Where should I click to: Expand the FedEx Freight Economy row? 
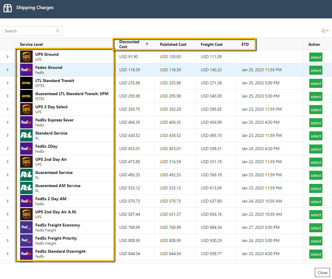pyautogui.click(x=7, y=227)
